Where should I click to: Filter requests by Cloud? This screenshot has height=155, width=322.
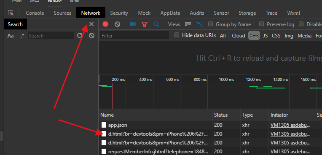tap(239, 36)
